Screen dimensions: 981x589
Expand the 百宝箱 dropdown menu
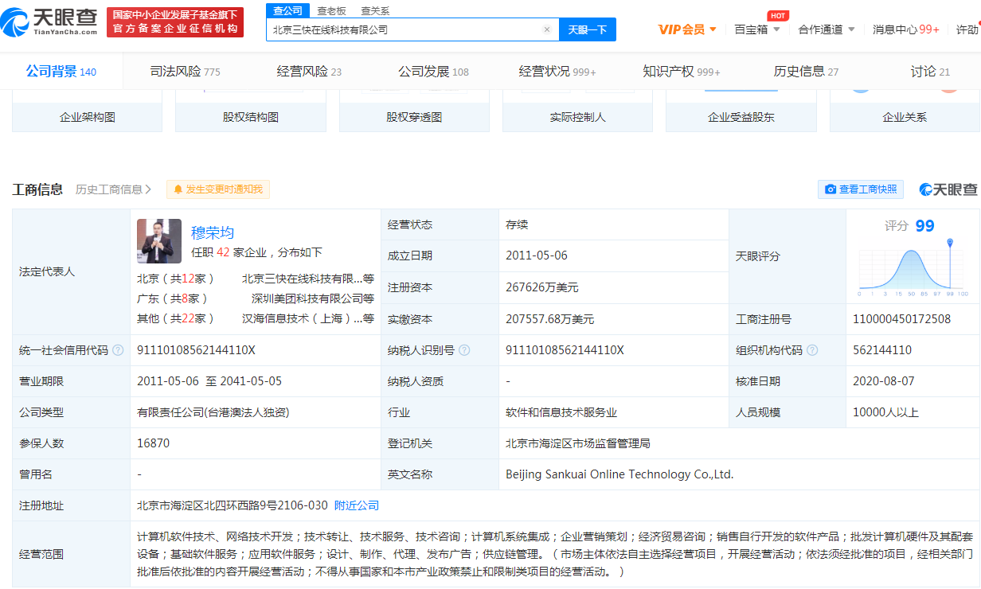[757, 29]
